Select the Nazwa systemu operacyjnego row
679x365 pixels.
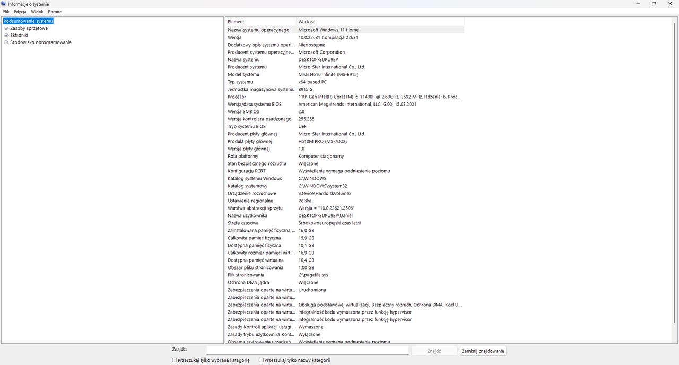coord(345,30)
